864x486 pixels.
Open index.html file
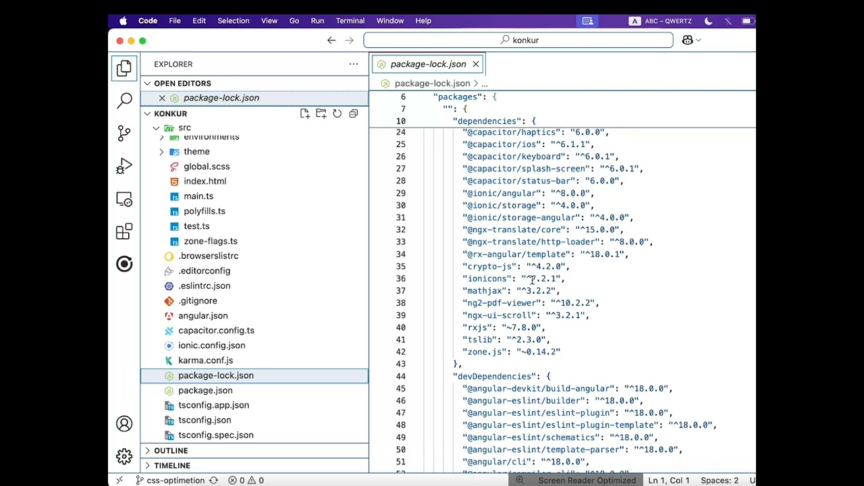coord(205,181)
